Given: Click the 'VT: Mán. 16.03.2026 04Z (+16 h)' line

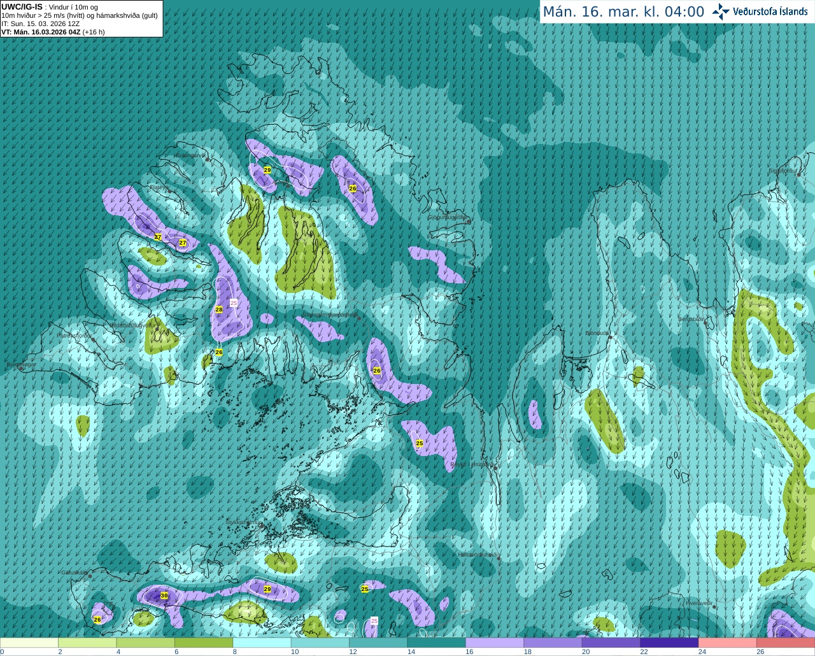Looking at the screenshot, I should 53,32.
